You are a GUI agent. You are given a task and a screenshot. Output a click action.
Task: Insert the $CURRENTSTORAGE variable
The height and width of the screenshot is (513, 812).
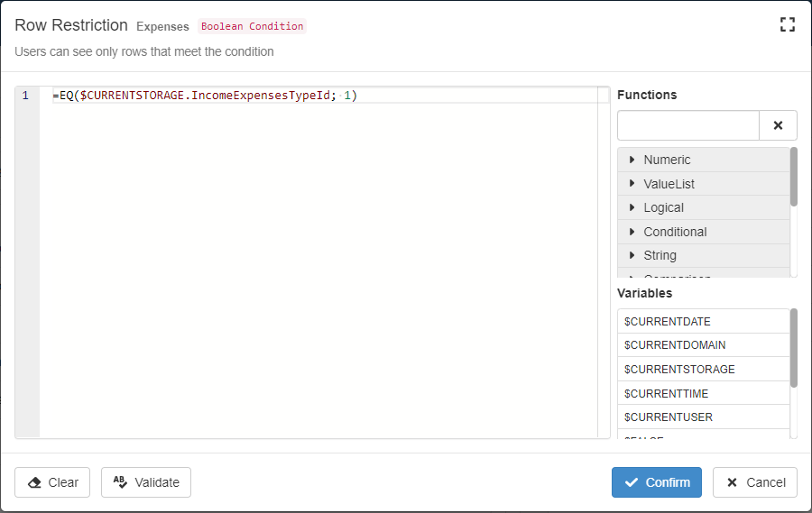[679, 369]
